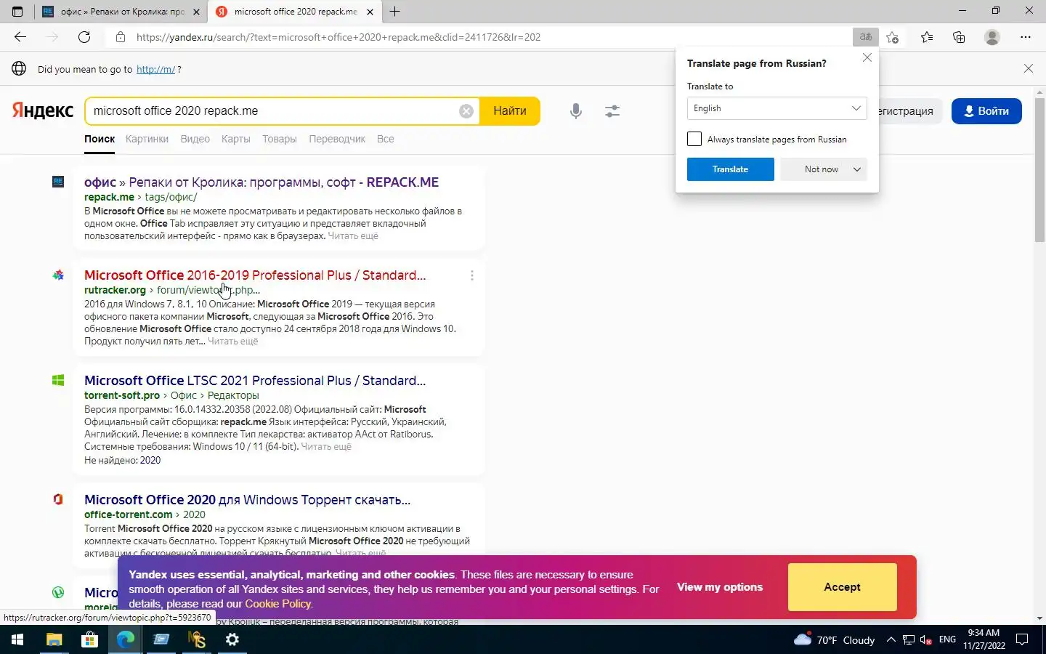Click View my options for cookies
This screenshot has height=654, width=1046.
[720, 587]
